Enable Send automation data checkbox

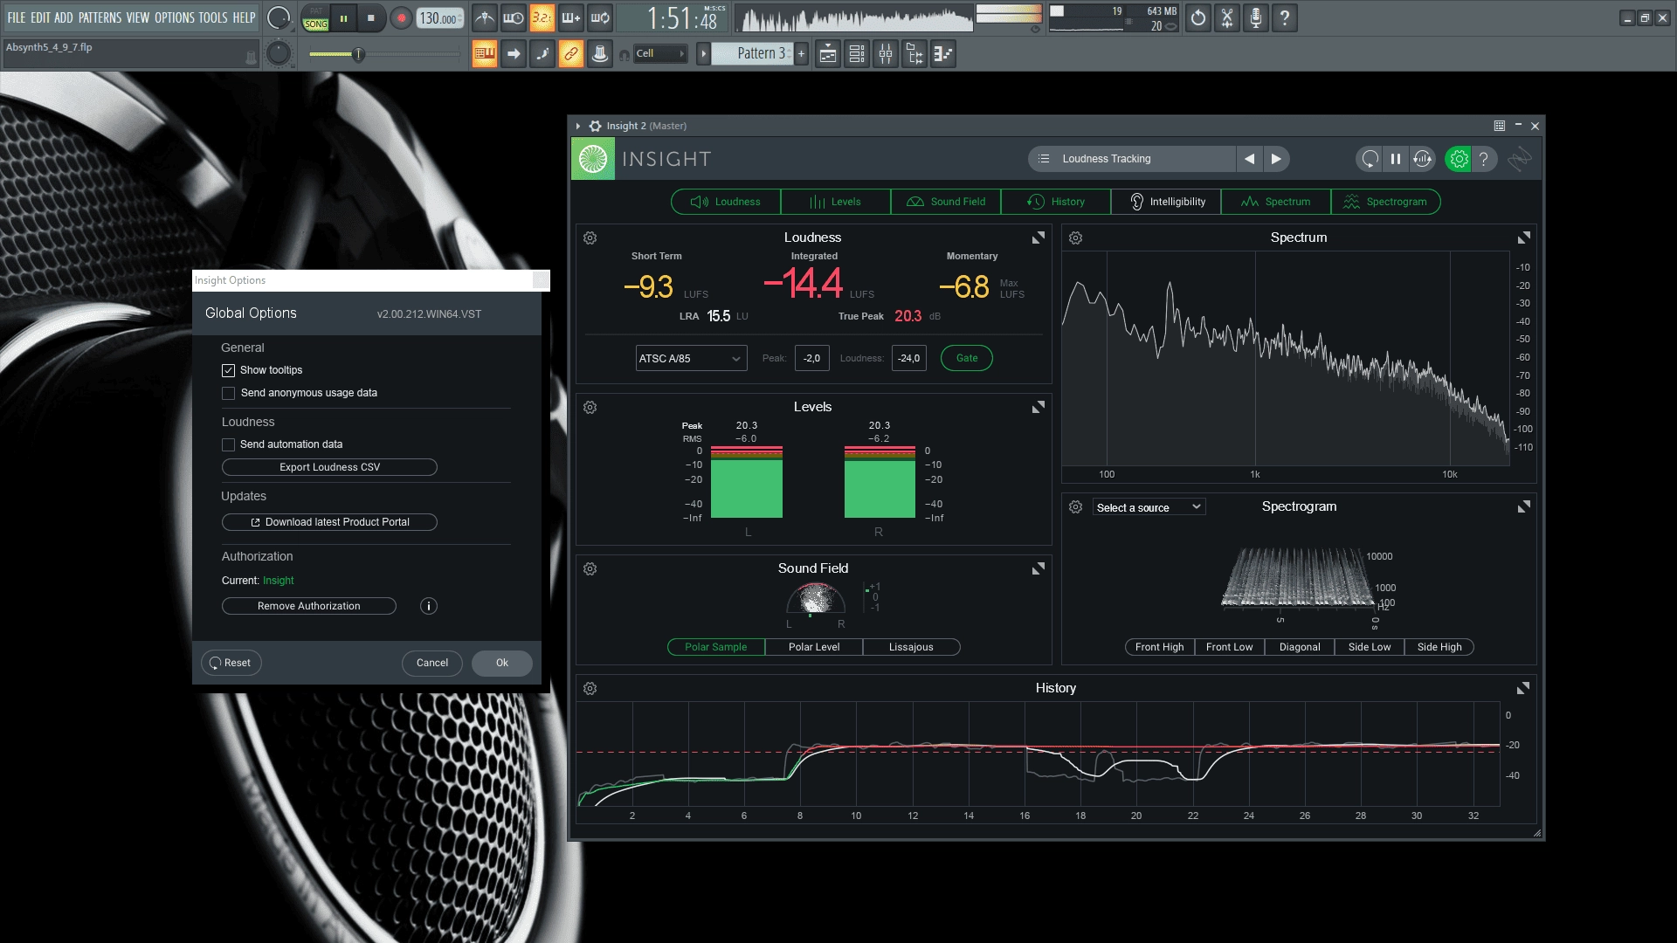point(229,445)
